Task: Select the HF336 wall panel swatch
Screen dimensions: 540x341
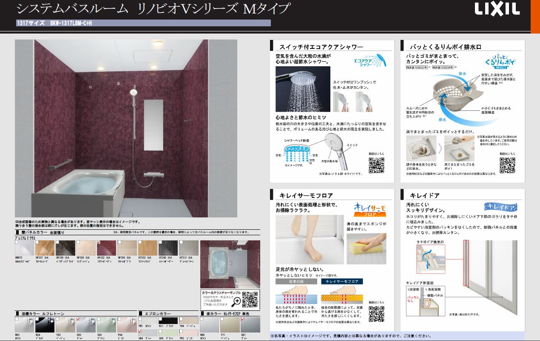Action: click(127, 248)
